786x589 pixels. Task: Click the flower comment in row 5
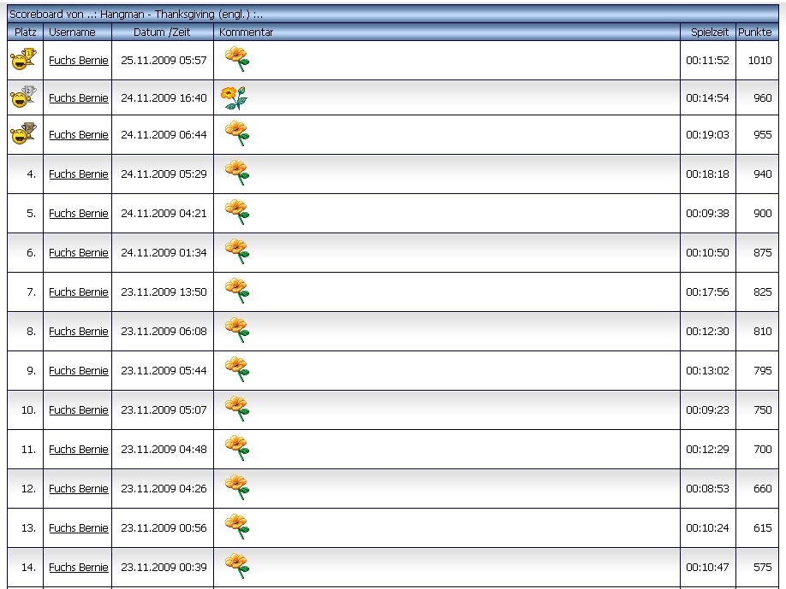237,212
